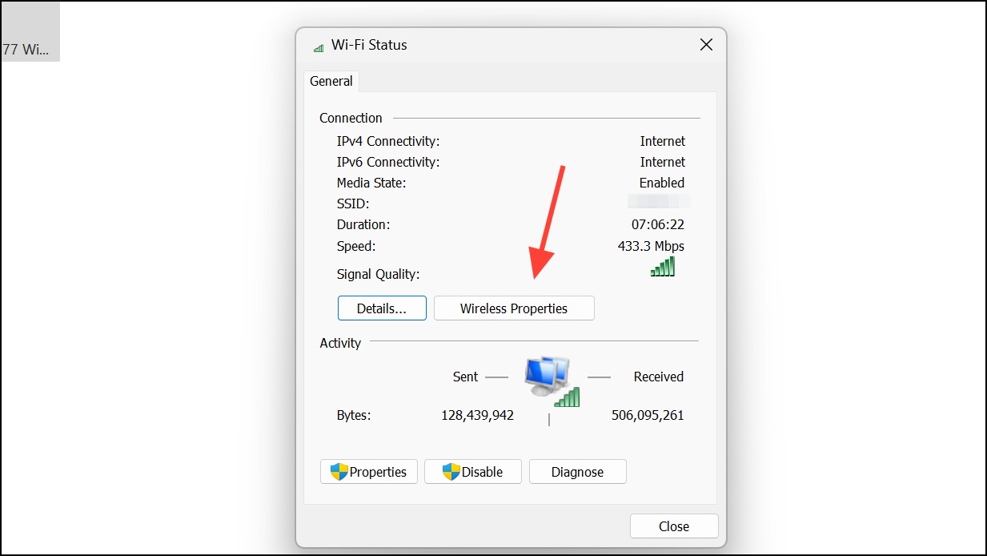Screen dimensions: 987x556
Task: Click the background window item '77 Wi...'
Action: tap(30, 31)
